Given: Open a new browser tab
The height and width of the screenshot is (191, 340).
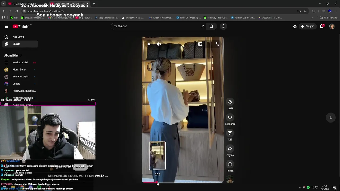Looking at the screenshot, I should point(94,3).
